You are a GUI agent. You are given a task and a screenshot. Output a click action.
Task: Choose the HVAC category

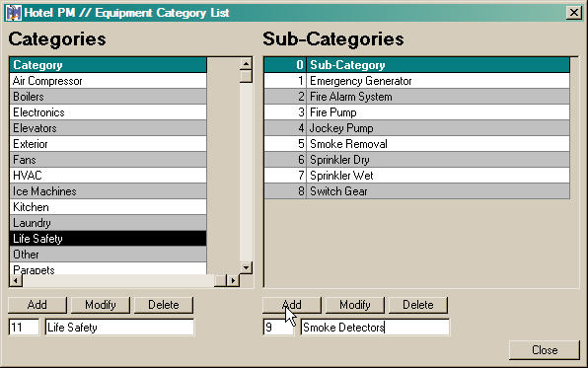click(x=108, y=176)
